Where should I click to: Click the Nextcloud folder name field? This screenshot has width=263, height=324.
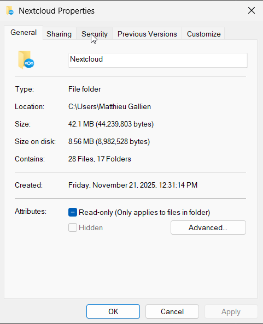click(158, 61)
